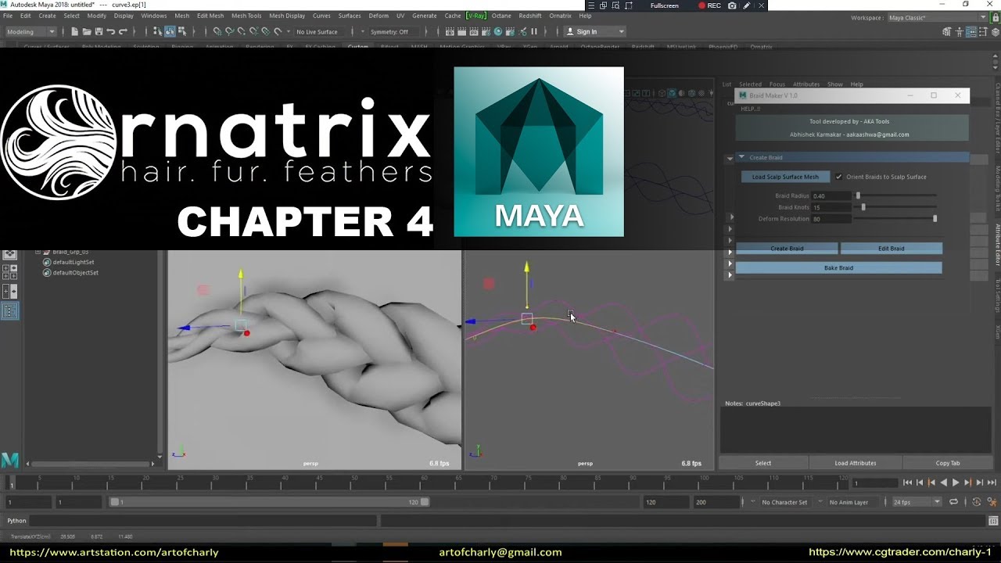1001x563 pixels.
Task: Play backward on the timeline
Action: tap(944, 482)
